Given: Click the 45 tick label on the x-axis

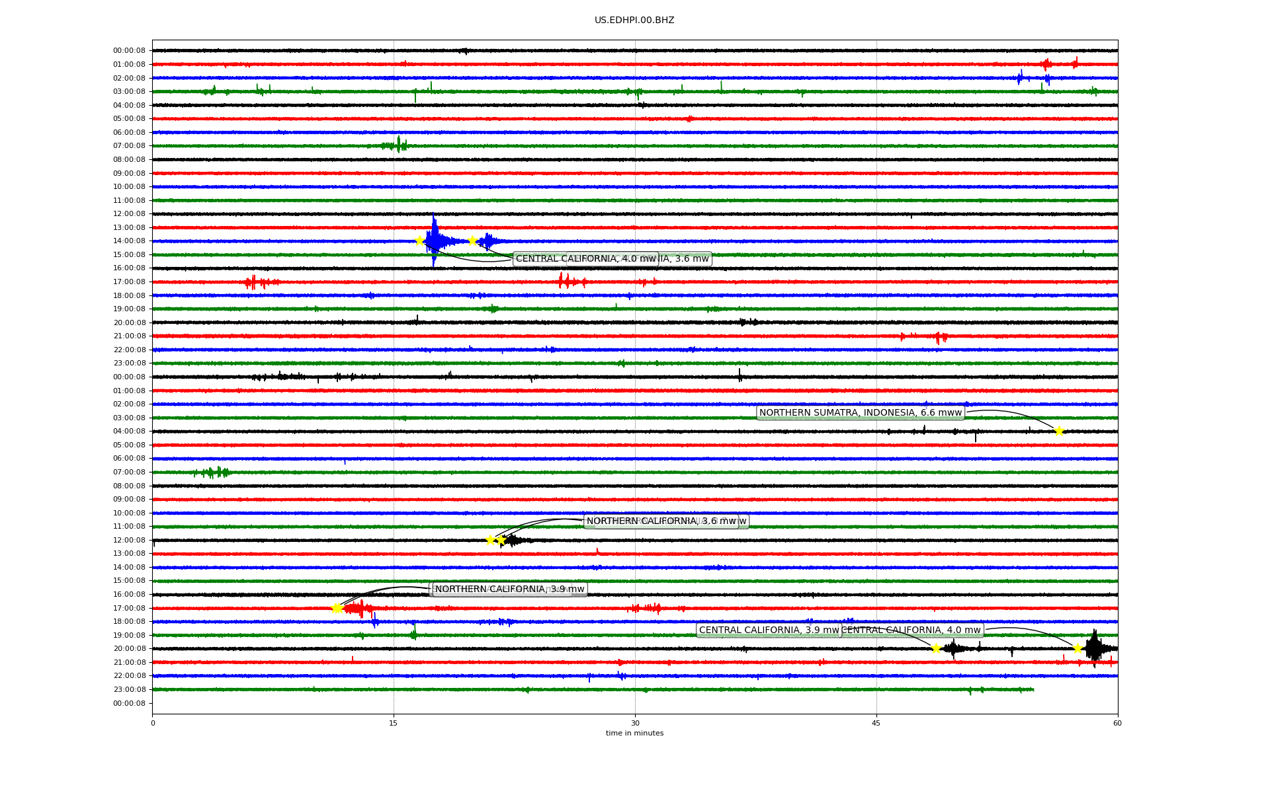Looking at the screenshot, I should (876, 723).
